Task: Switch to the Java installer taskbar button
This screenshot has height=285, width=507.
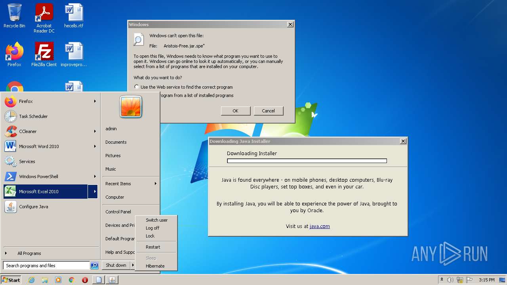Action: click(x=112, y=280)
